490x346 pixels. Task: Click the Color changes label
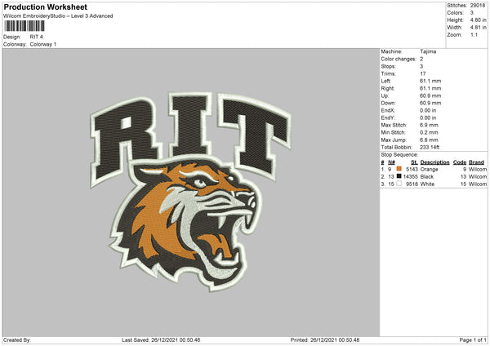click(399, 59)
